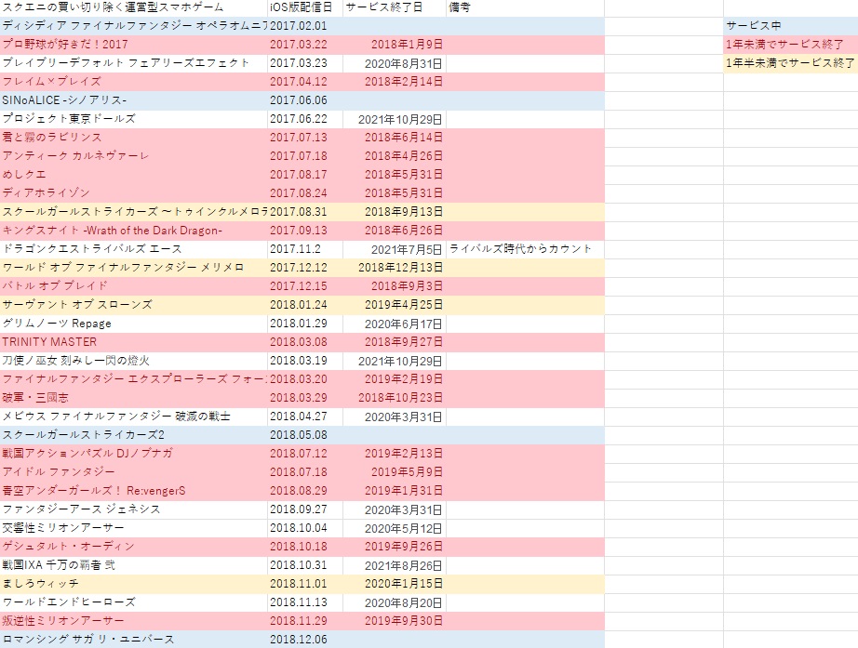Click the end date '2018年1月9日' cell
Image resolution: width=858 pixels, height=648 pixels.
(395, 45)
